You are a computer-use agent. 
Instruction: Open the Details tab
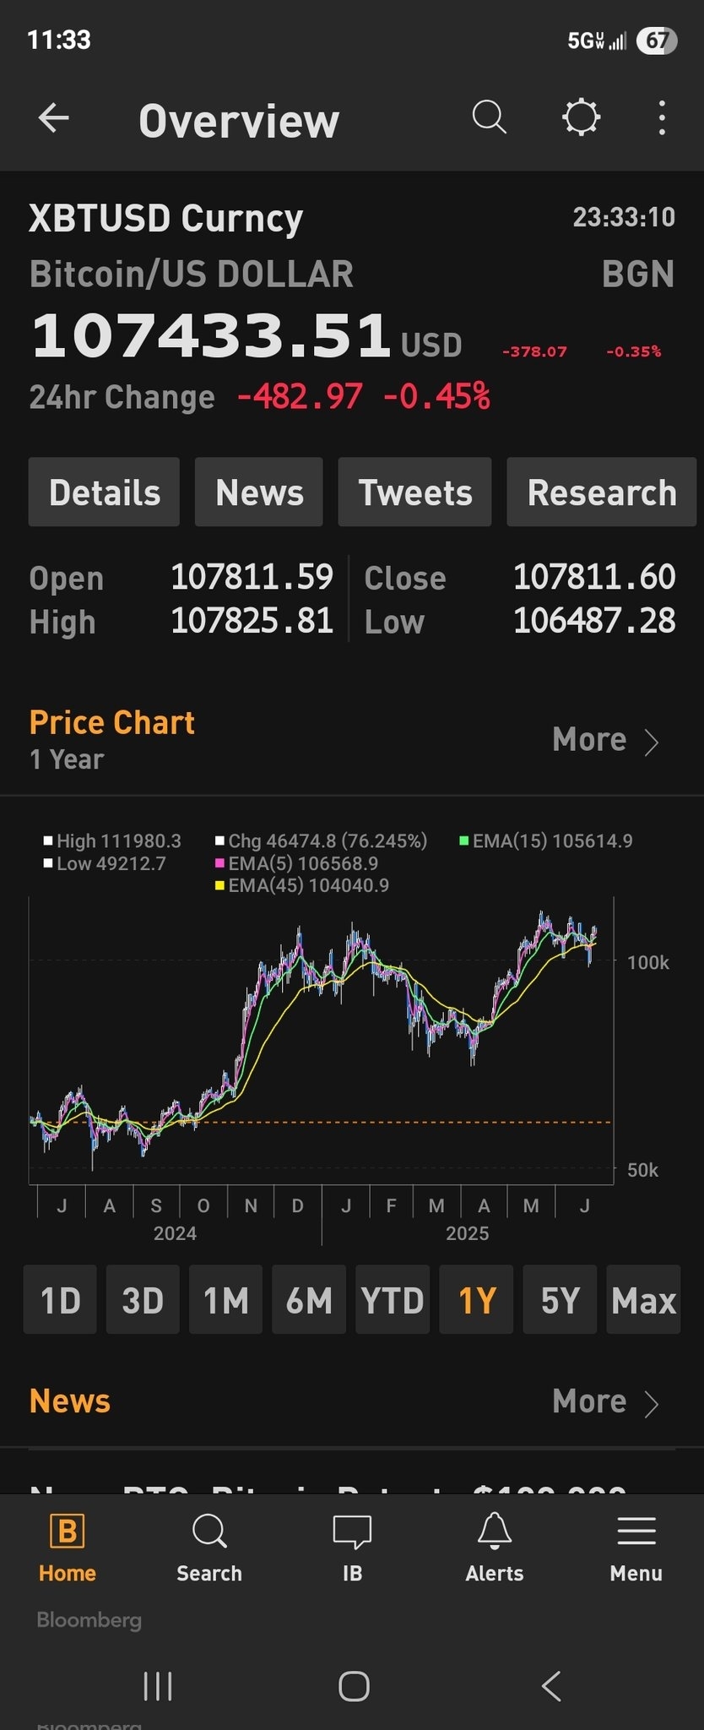pos(104,492)
